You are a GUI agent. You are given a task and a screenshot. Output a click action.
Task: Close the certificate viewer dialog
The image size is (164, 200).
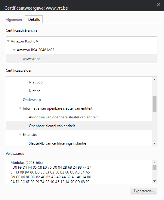point(159,4)
